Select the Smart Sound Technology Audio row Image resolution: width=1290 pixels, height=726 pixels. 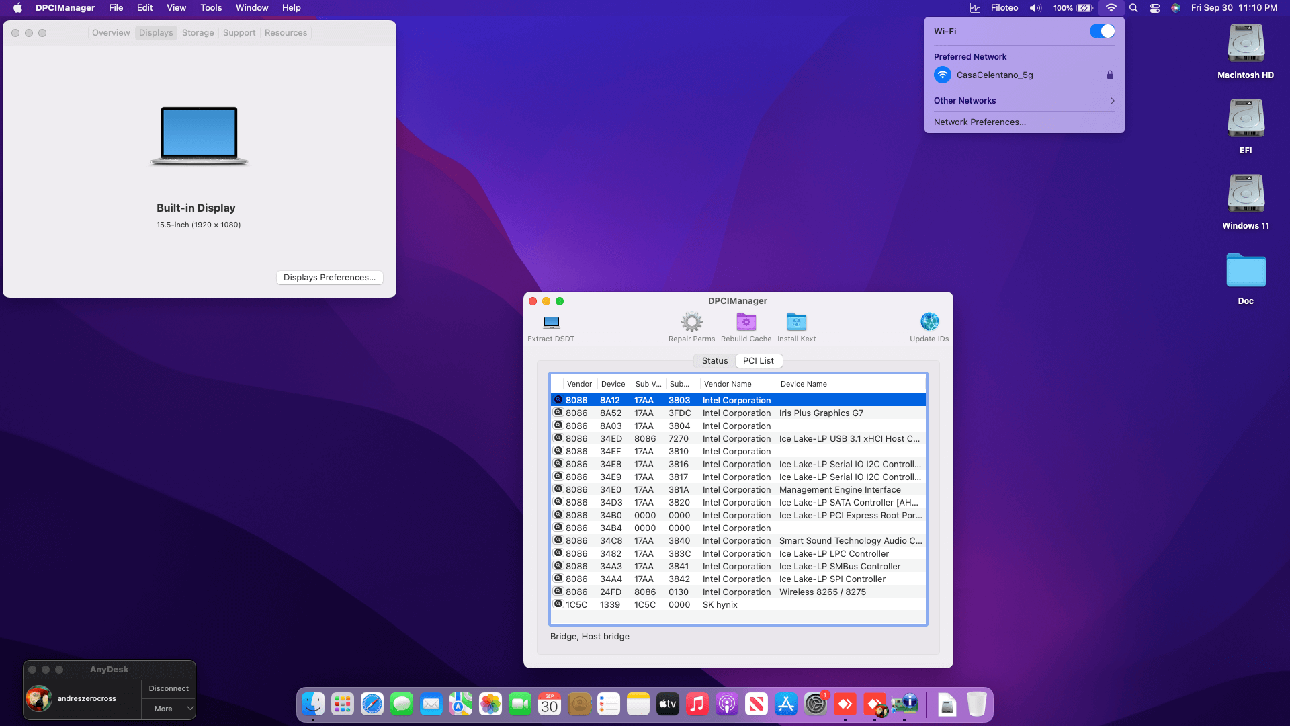pyautogui.click(x=738, y=540)
